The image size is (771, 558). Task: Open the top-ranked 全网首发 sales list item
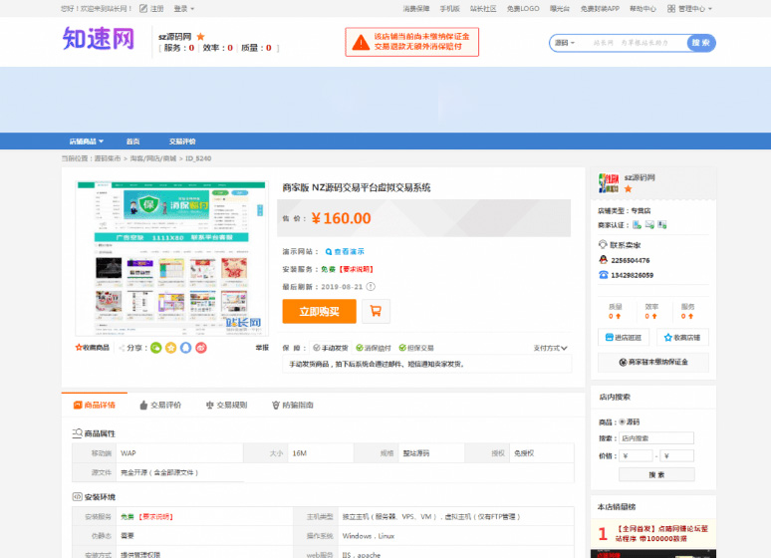(x=661, y=533)
